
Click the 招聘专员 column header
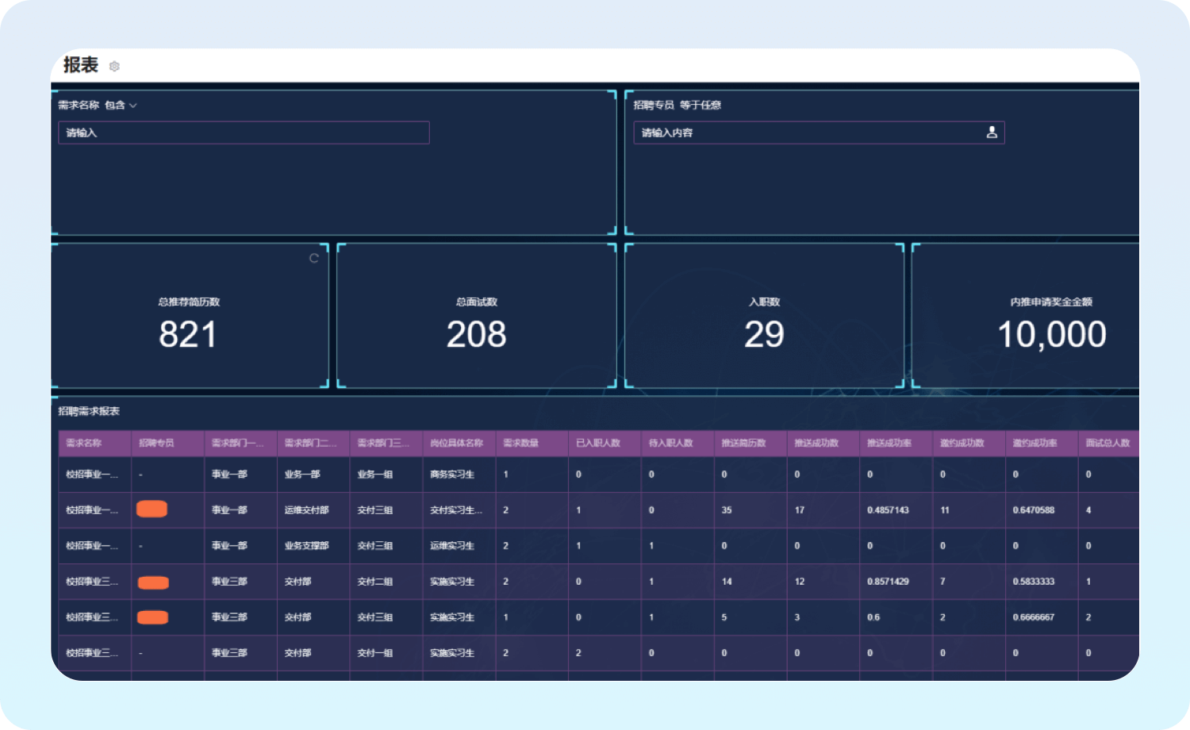(156, 443)
